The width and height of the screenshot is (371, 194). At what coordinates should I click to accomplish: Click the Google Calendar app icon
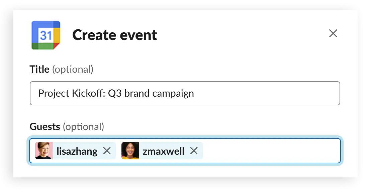[46, 35]
